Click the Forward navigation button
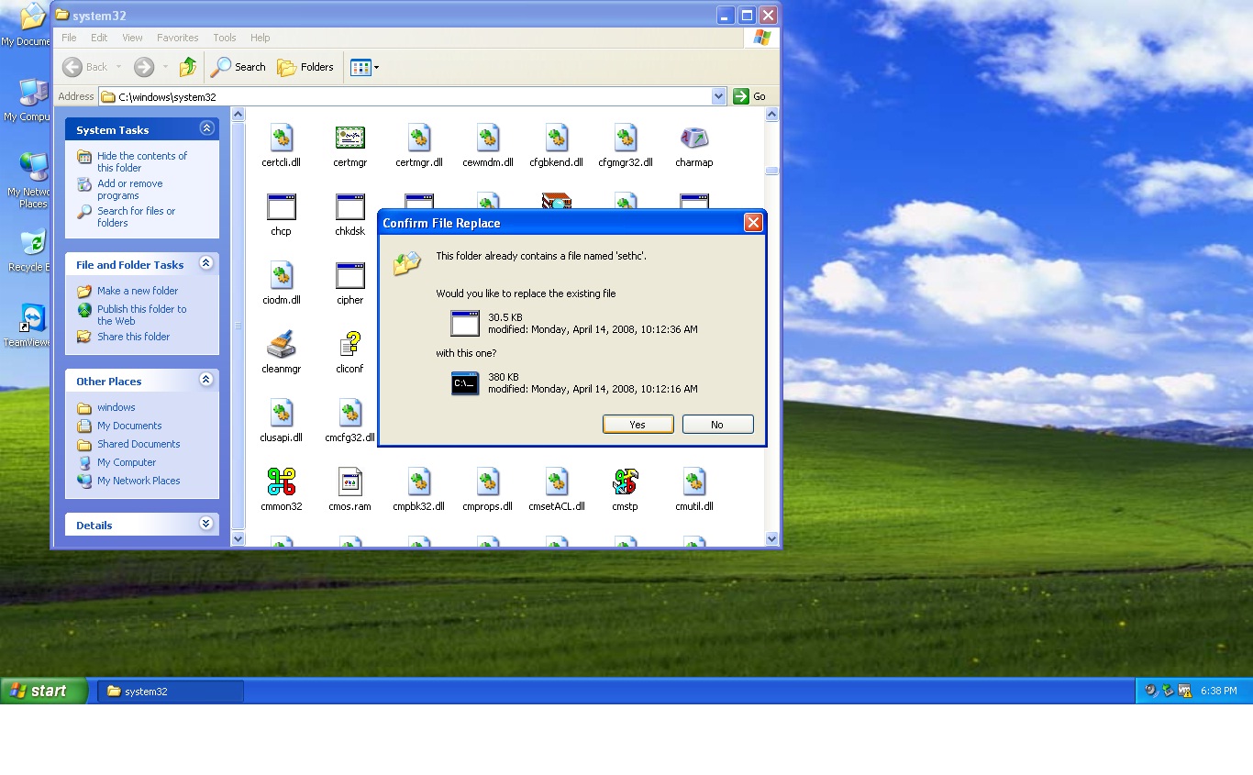 click(x=143, y=67)
